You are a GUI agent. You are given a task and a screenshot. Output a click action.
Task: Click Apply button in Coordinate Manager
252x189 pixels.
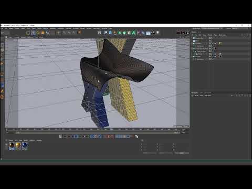coord(182,153)
